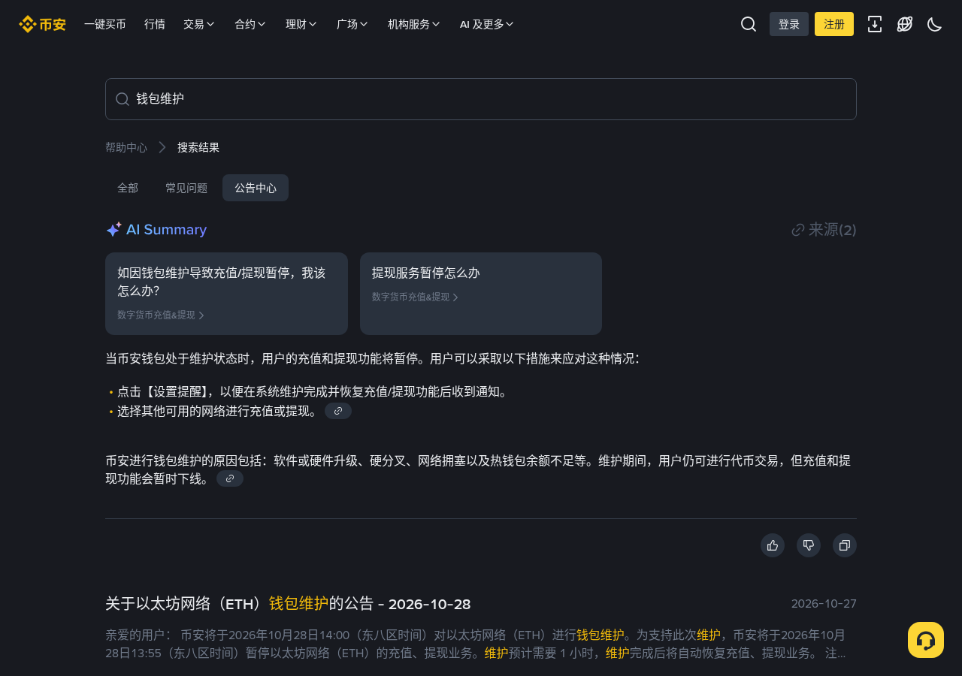Switch to the 全部 tab
Screen dimensions: 962x676
pyautogui.click(x=128, y=188)
